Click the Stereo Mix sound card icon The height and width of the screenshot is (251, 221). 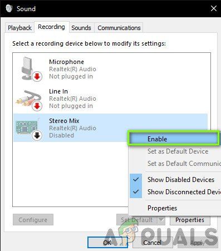[x=29, y=129]
